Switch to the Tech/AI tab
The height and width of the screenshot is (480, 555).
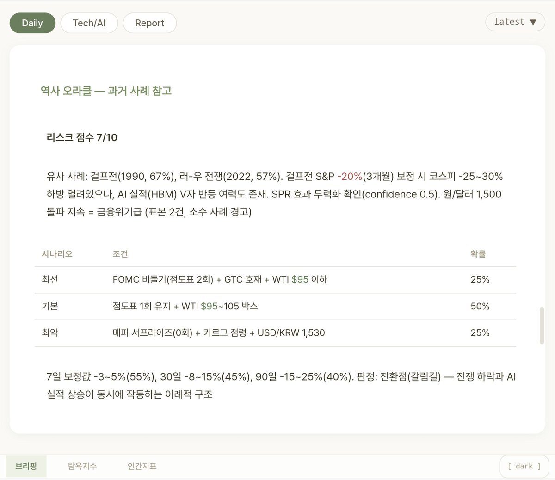tap(89, 23)
